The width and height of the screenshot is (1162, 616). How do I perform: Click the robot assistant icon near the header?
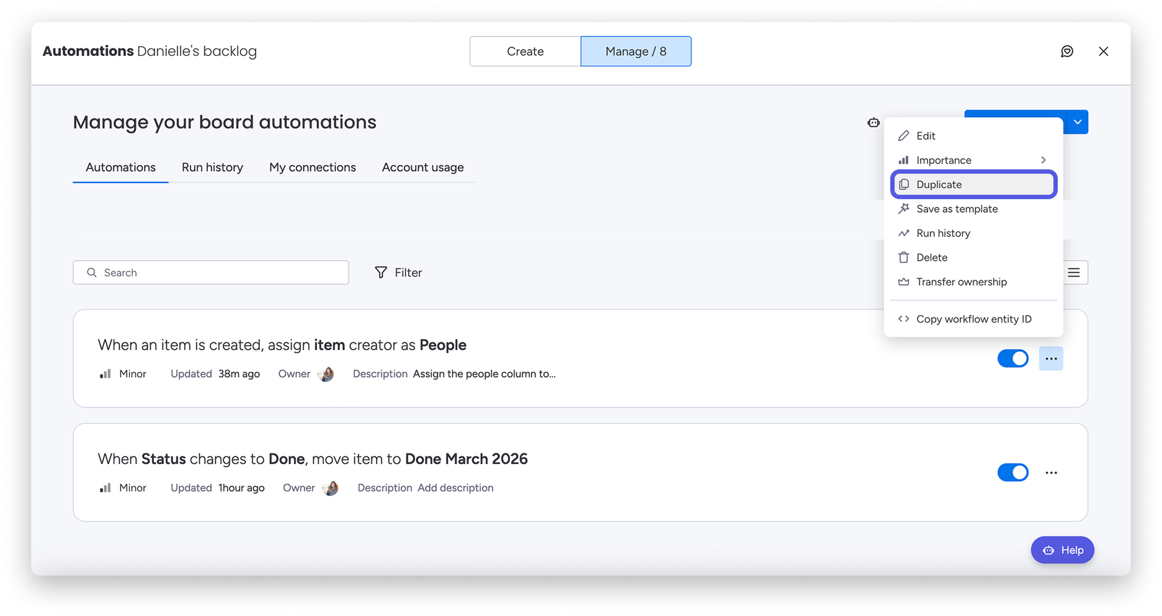[874, 122]
